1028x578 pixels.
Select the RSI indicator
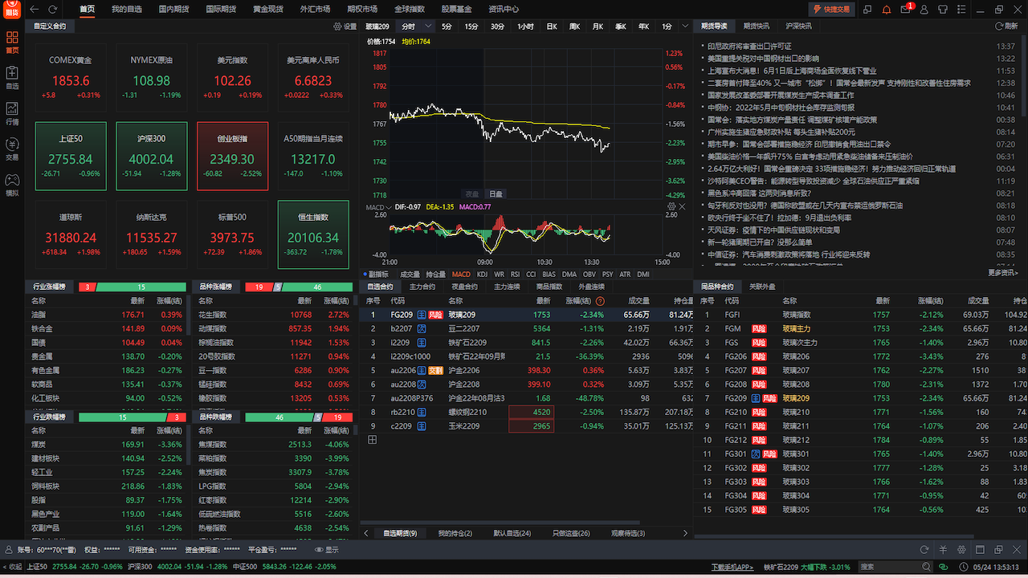tap(515, 275)
